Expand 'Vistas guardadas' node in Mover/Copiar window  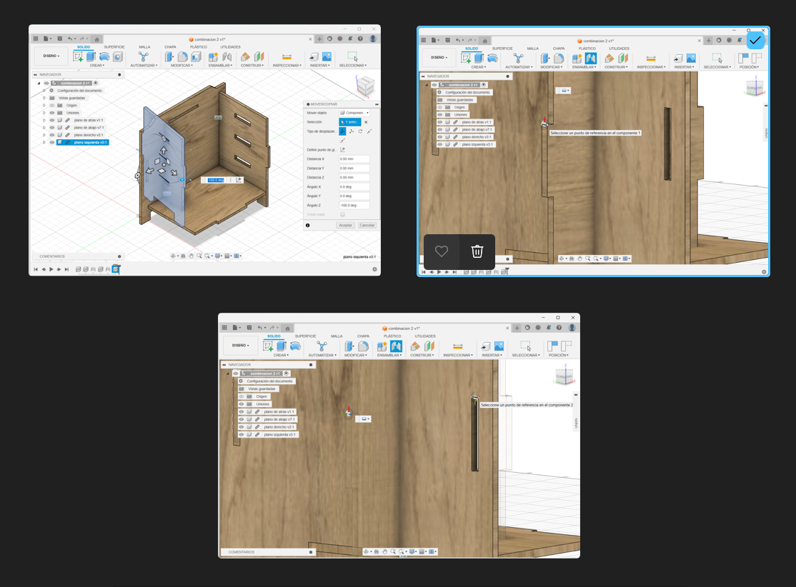[x=44, y=98]
